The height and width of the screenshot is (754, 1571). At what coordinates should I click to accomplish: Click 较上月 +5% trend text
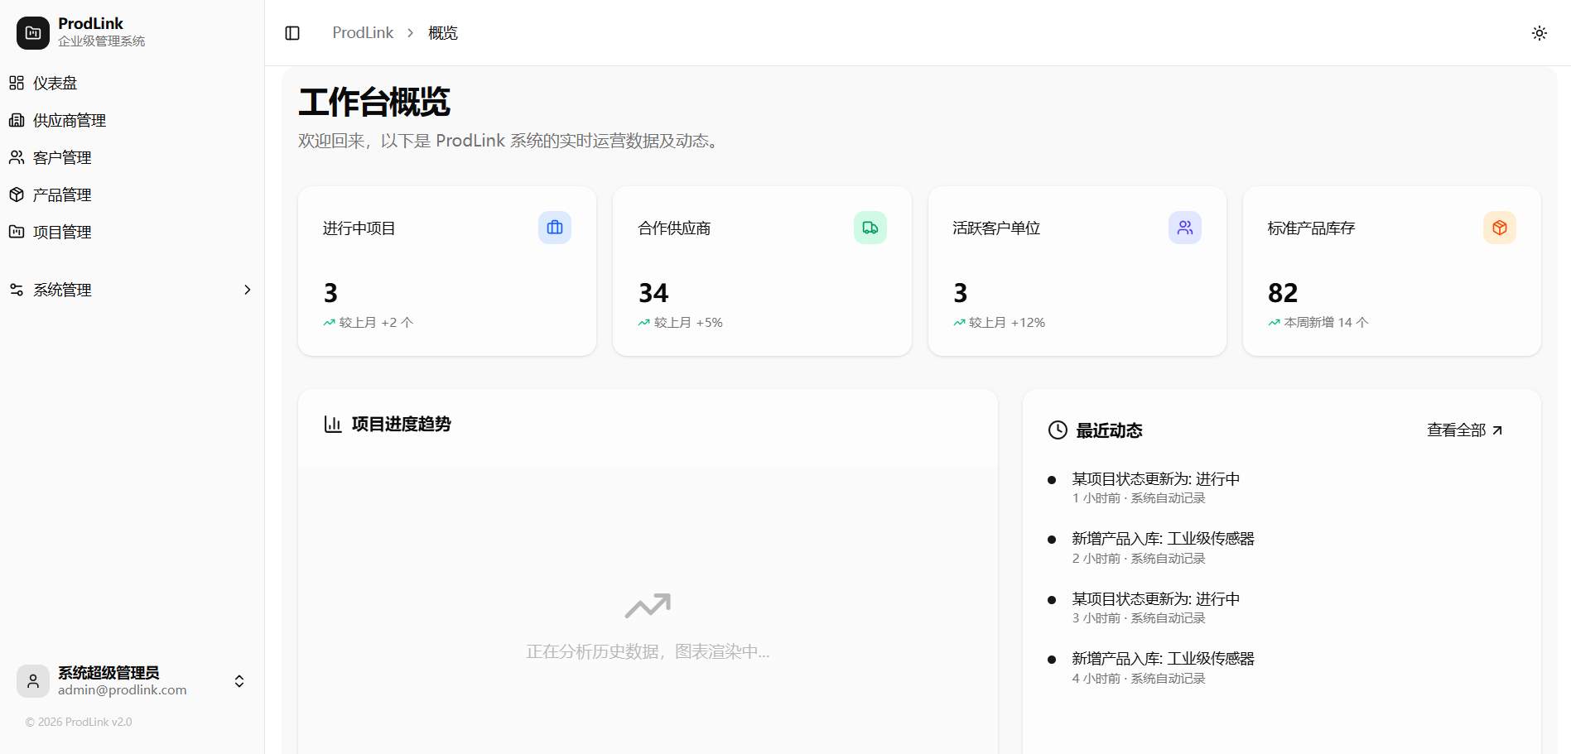[x=688, y=323]
